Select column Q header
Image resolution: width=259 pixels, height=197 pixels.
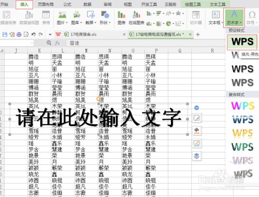click(180, 51)
